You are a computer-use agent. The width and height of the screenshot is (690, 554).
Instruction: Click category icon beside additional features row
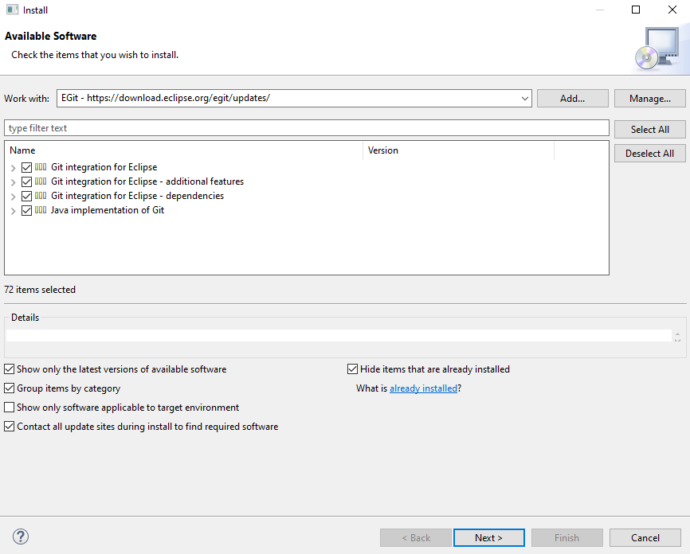(41, 181)
